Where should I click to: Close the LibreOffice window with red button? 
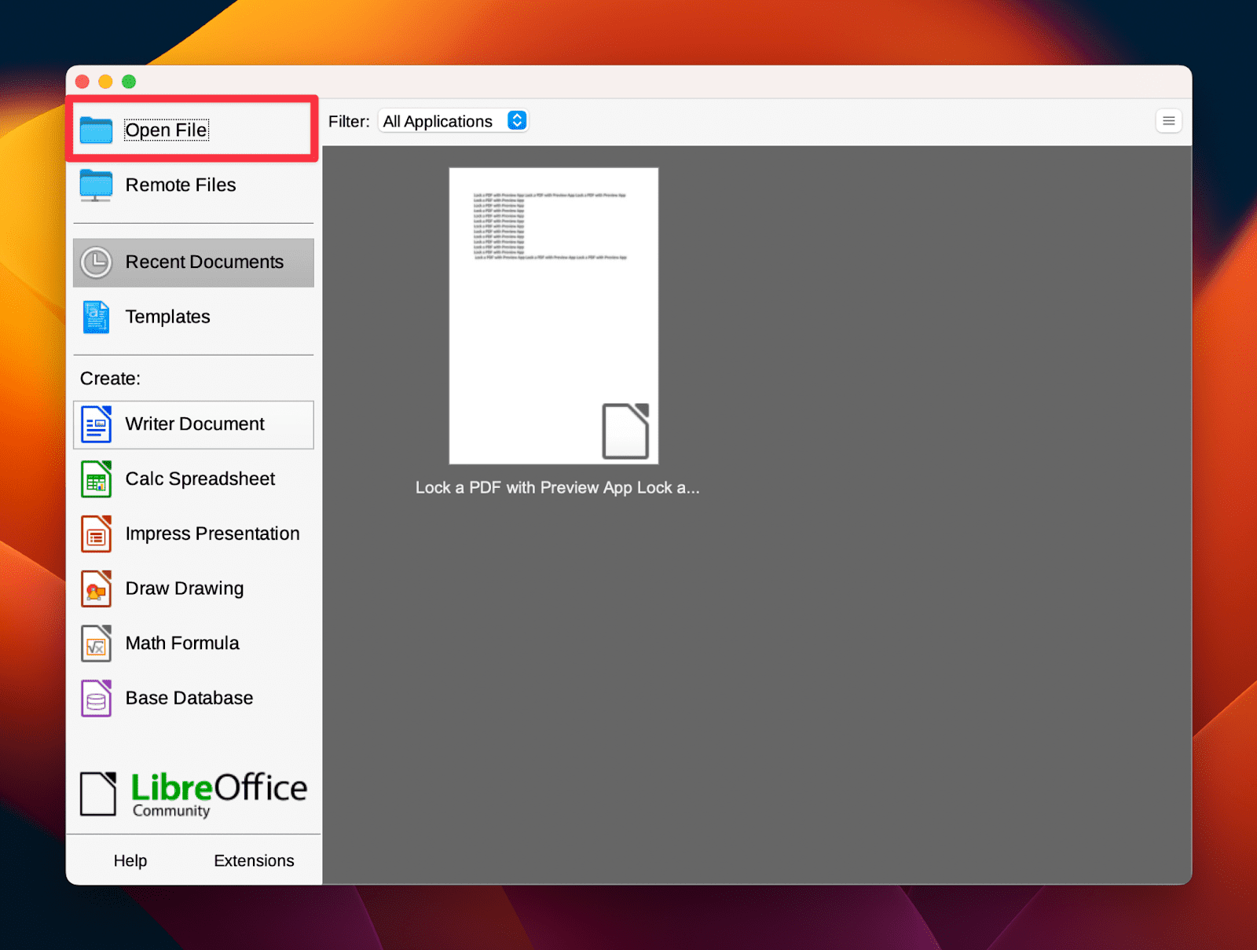click(x=82, y=82)
